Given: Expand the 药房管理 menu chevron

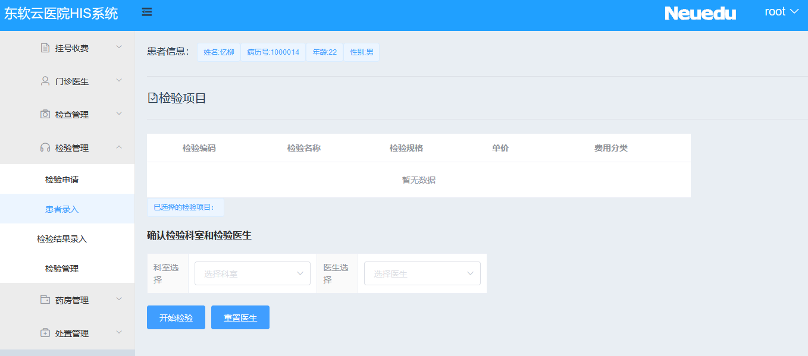Looking at the screenshot, I should (119, 299).
